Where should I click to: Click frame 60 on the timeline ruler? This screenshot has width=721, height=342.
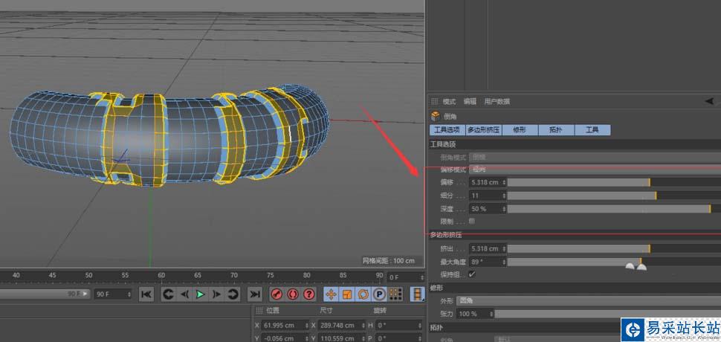(x=161, y=275)
